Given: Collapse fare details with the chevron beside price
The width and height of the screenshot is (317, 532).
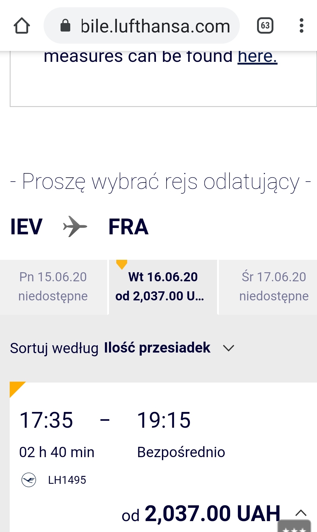Looking at the screenshot, I should coord(301,513).
